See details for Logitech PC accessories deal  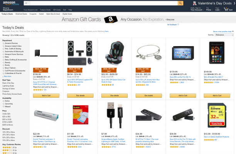[x=80, y=95]
